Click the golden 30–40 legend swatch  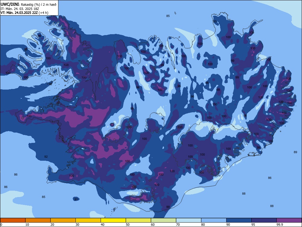[x=88, y=220]
